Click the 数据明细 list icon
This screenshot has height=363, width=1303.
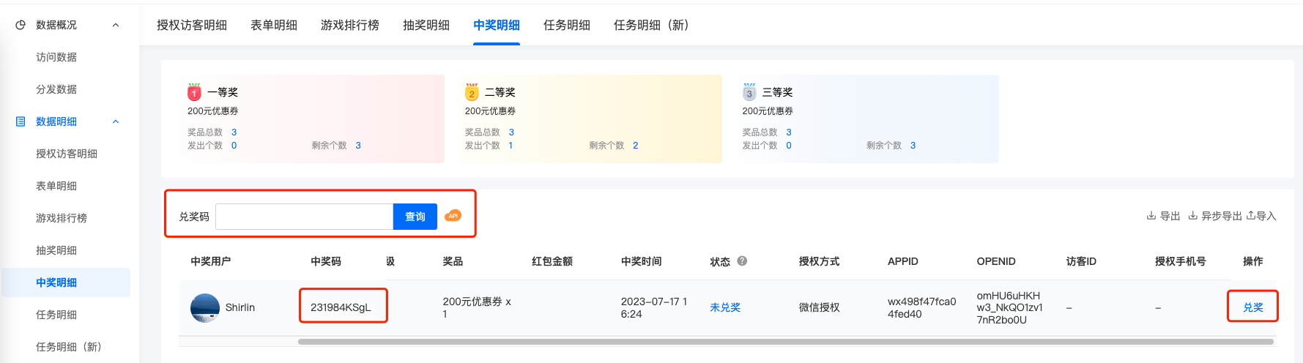tap(21, 121)
